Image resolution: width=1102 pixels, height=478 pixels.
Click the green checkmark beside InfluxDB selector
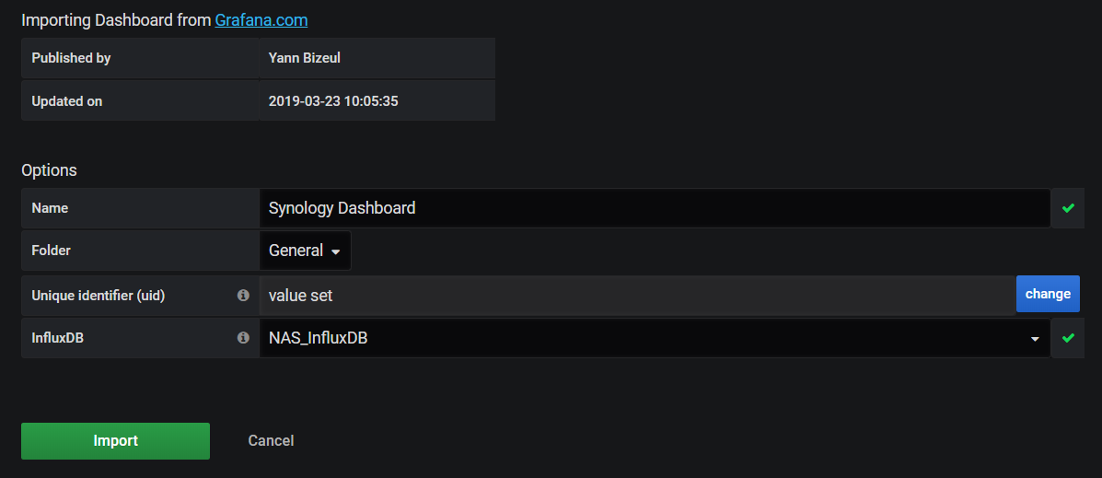1068,338
